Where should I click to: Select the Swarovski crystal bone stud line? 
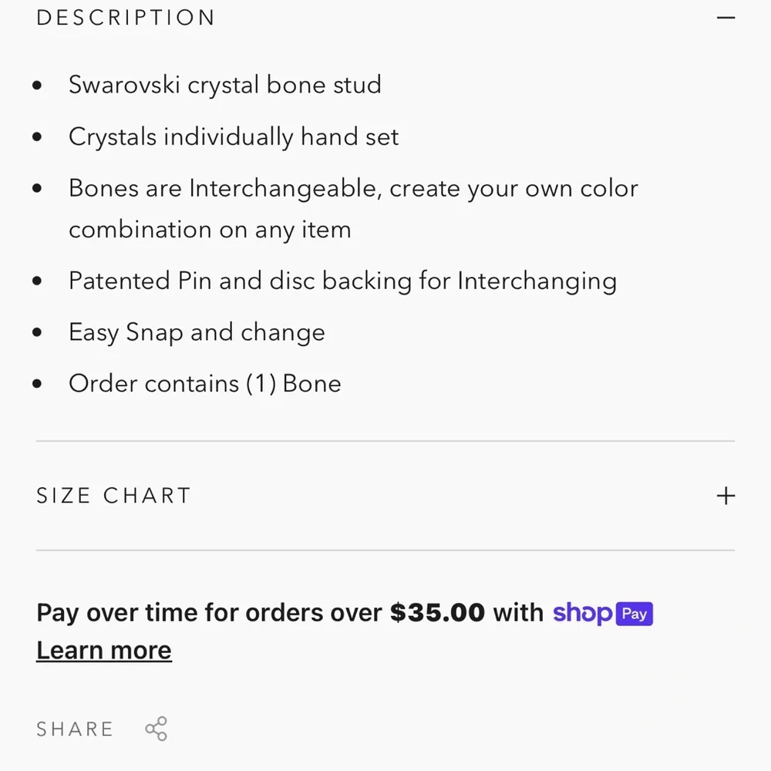[x=224, y=85]
